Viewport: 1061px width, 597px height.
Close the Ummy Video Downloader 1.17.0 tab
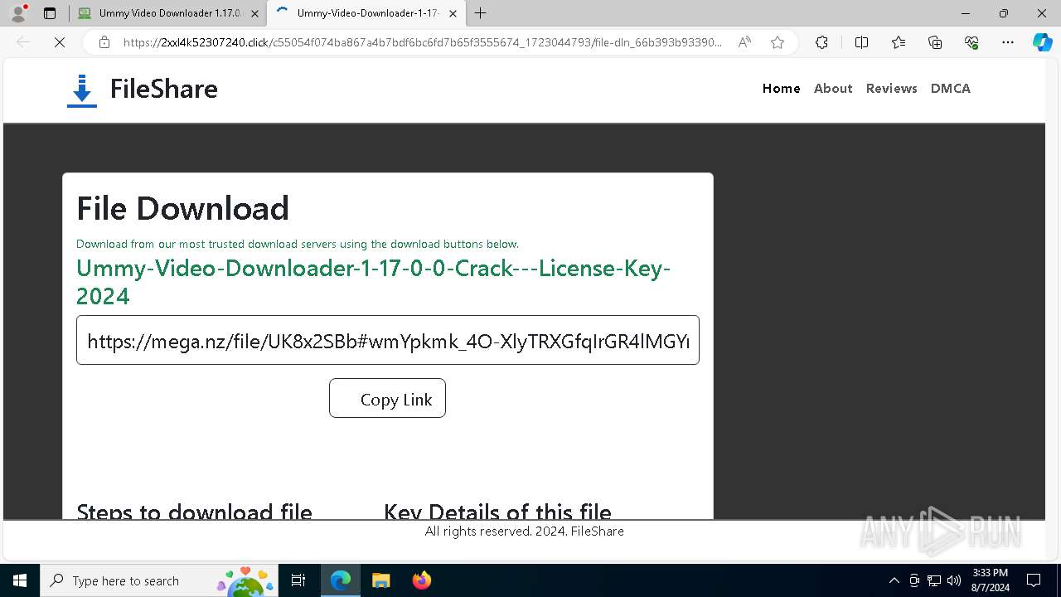(x=254, y=13)
